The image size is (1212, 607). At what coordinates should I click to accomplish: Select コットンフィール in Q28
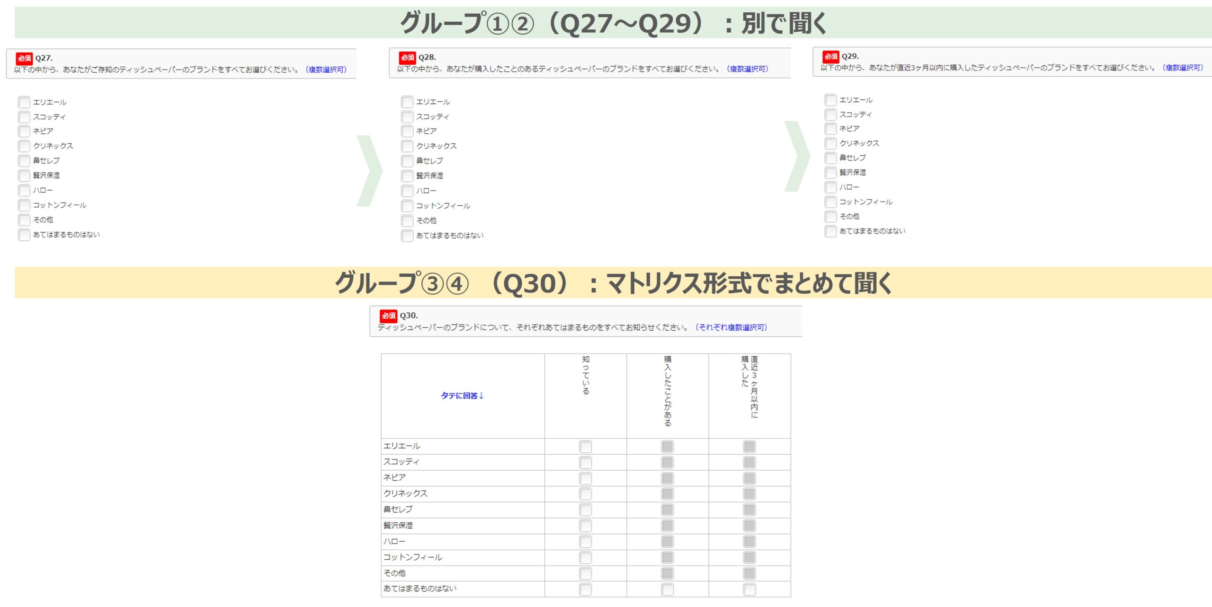click(x=407, y=206)
